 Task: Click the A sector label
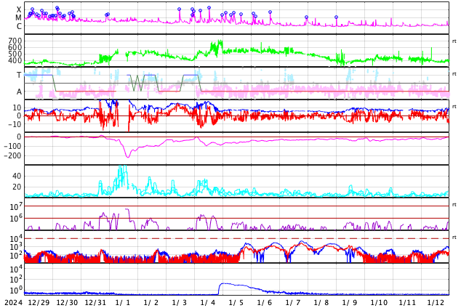coord(19,92)
